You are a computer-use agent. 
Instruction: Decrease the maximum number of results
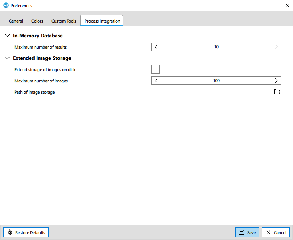pyautogui.click(x=156, y=47)
